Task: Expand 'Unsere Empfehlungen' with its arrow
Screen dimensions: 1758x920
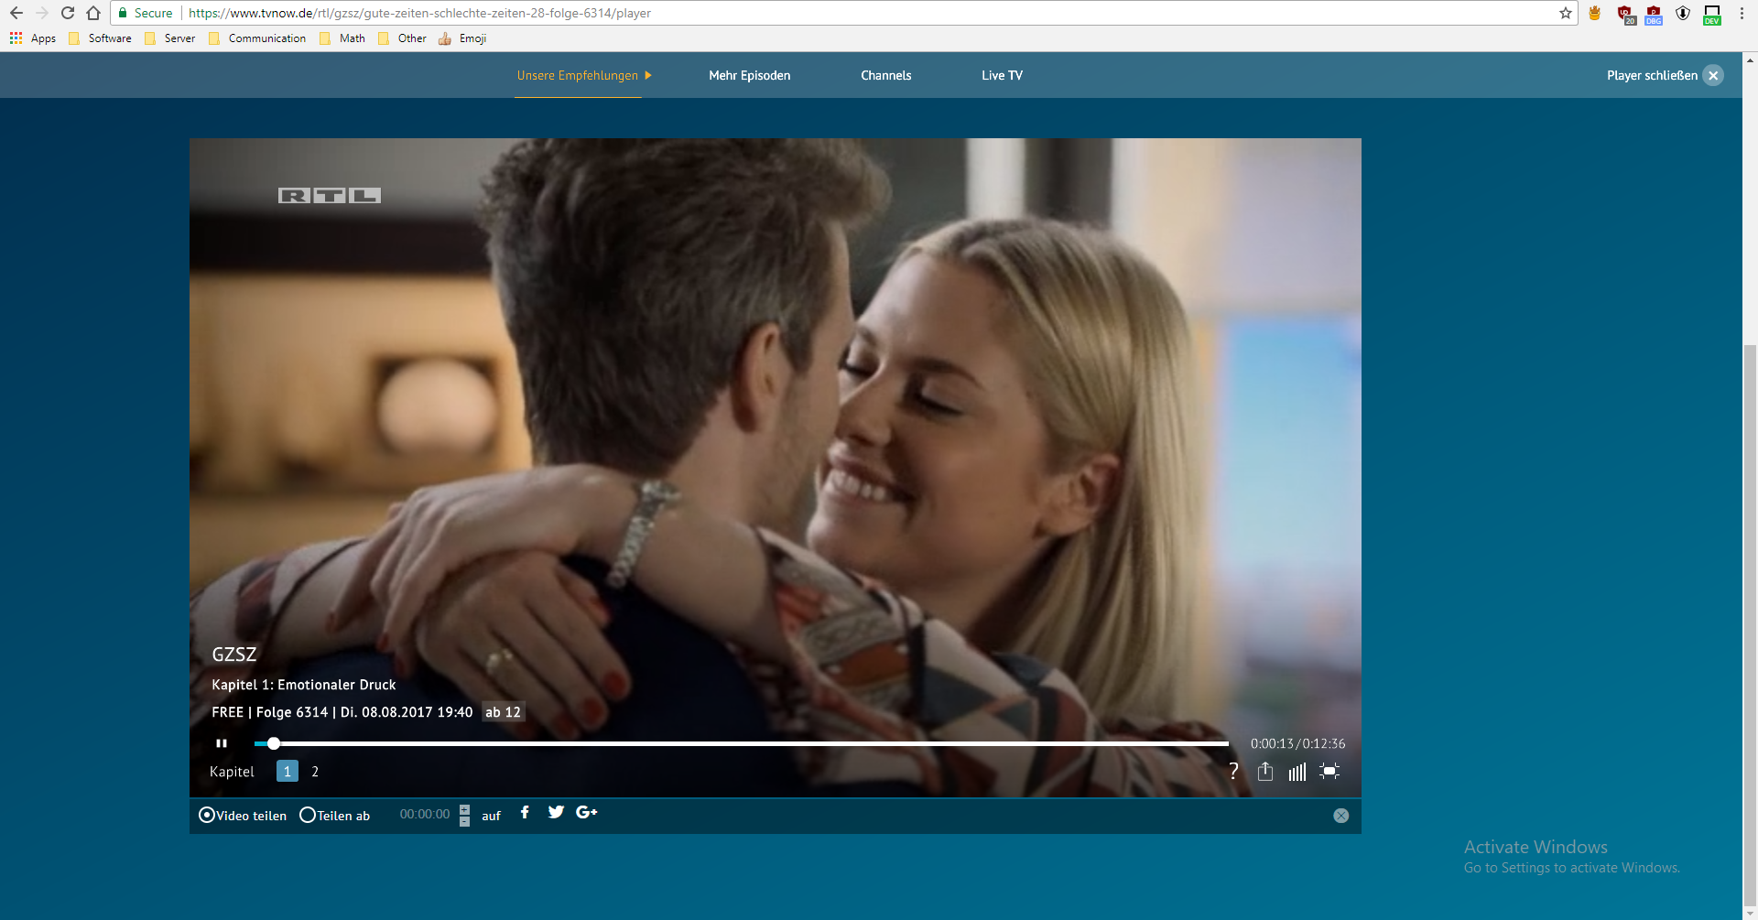Action: (647, 76)
